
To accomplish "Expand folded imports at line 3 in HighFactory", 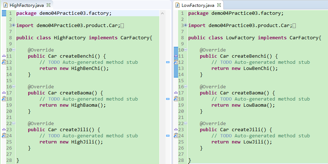I will coord(14,26).
